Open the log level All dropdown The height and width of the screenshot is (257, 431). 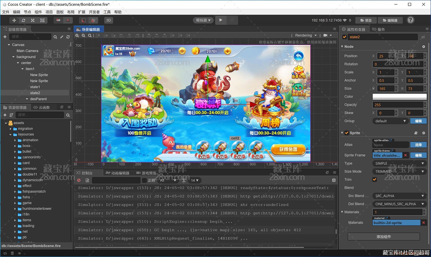pyautogui.click(x=168, y=180)
